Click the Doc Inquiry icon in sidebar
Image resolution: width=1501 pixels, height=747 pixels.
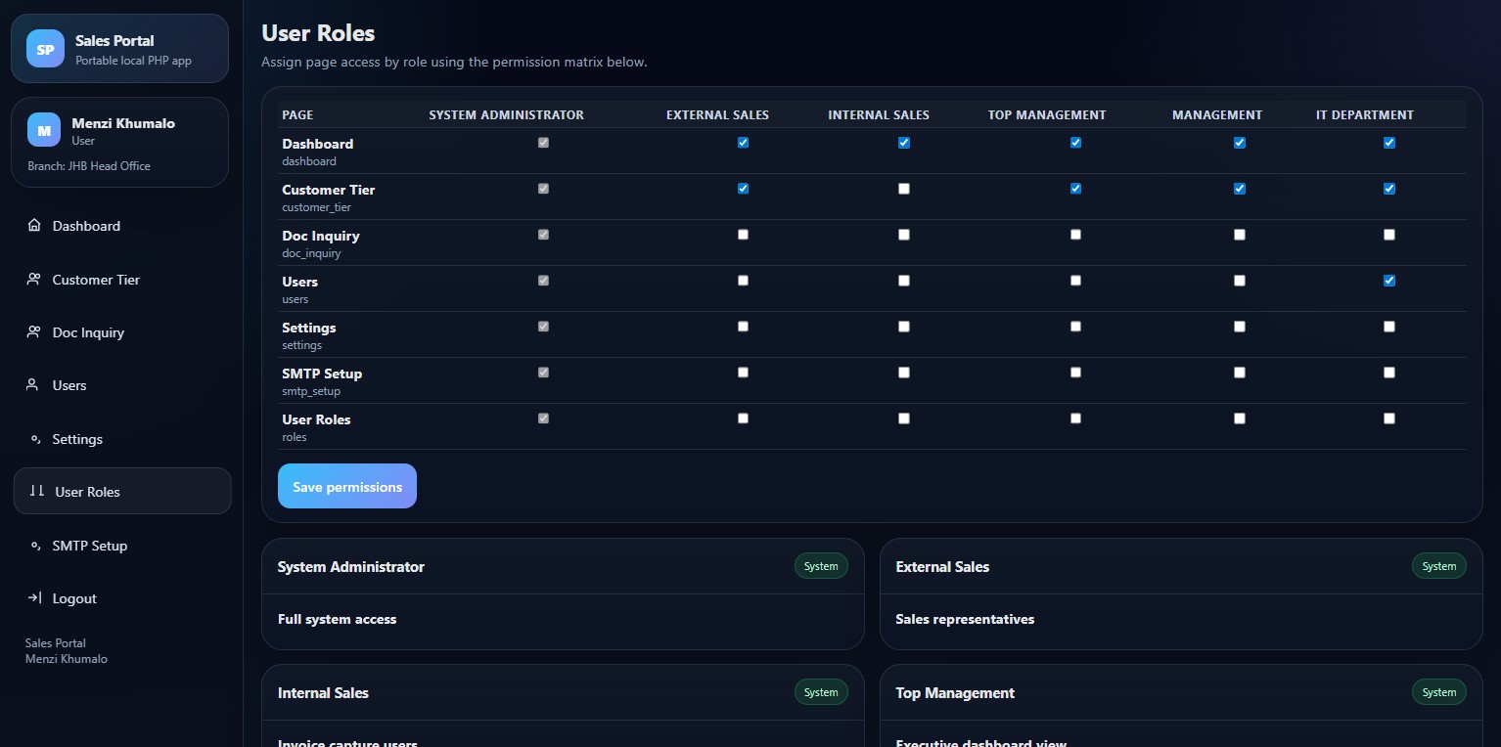pyautogui.click(x=34, y=332)
